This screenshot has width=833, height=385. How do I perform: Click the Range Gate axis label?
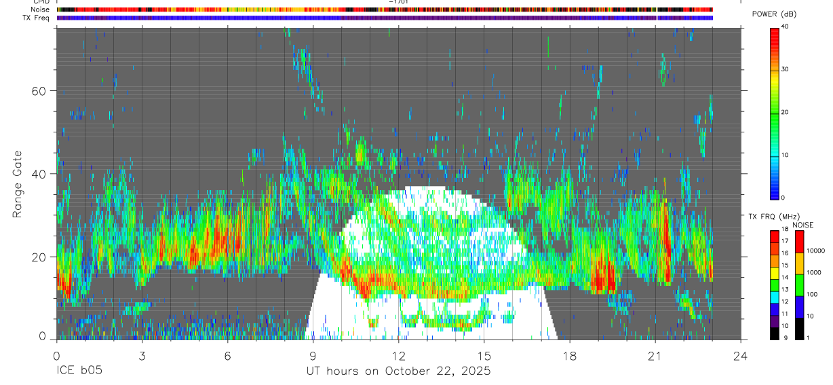(x=18, y=185)
